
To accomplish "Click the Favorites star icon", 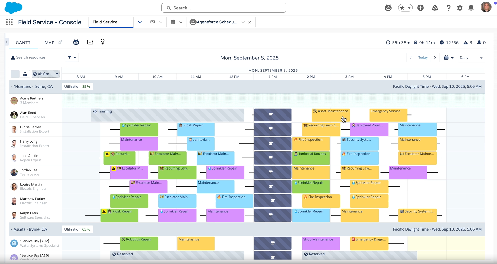I will 402,8.
